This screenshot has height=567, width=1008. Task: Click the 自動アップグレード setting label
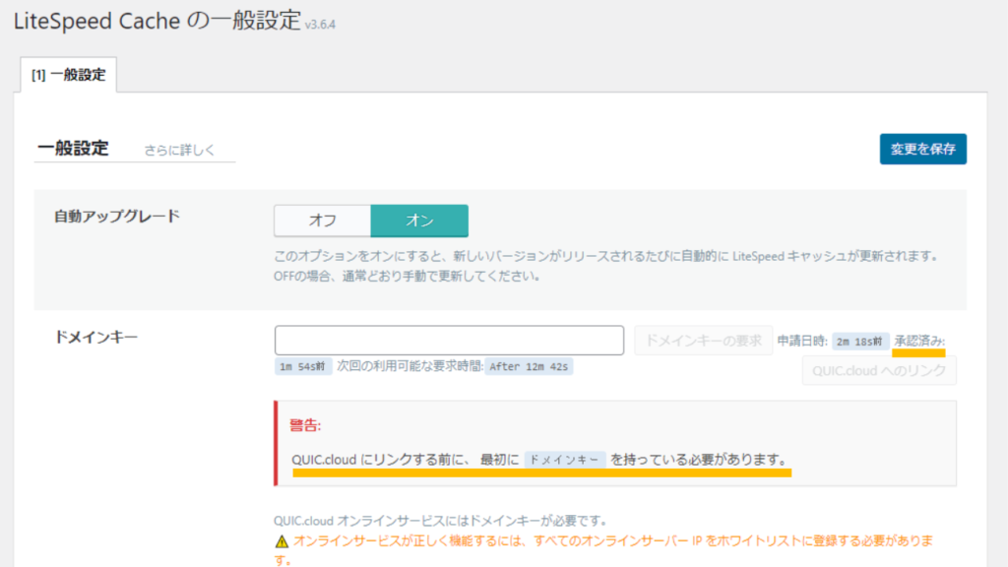116,216
